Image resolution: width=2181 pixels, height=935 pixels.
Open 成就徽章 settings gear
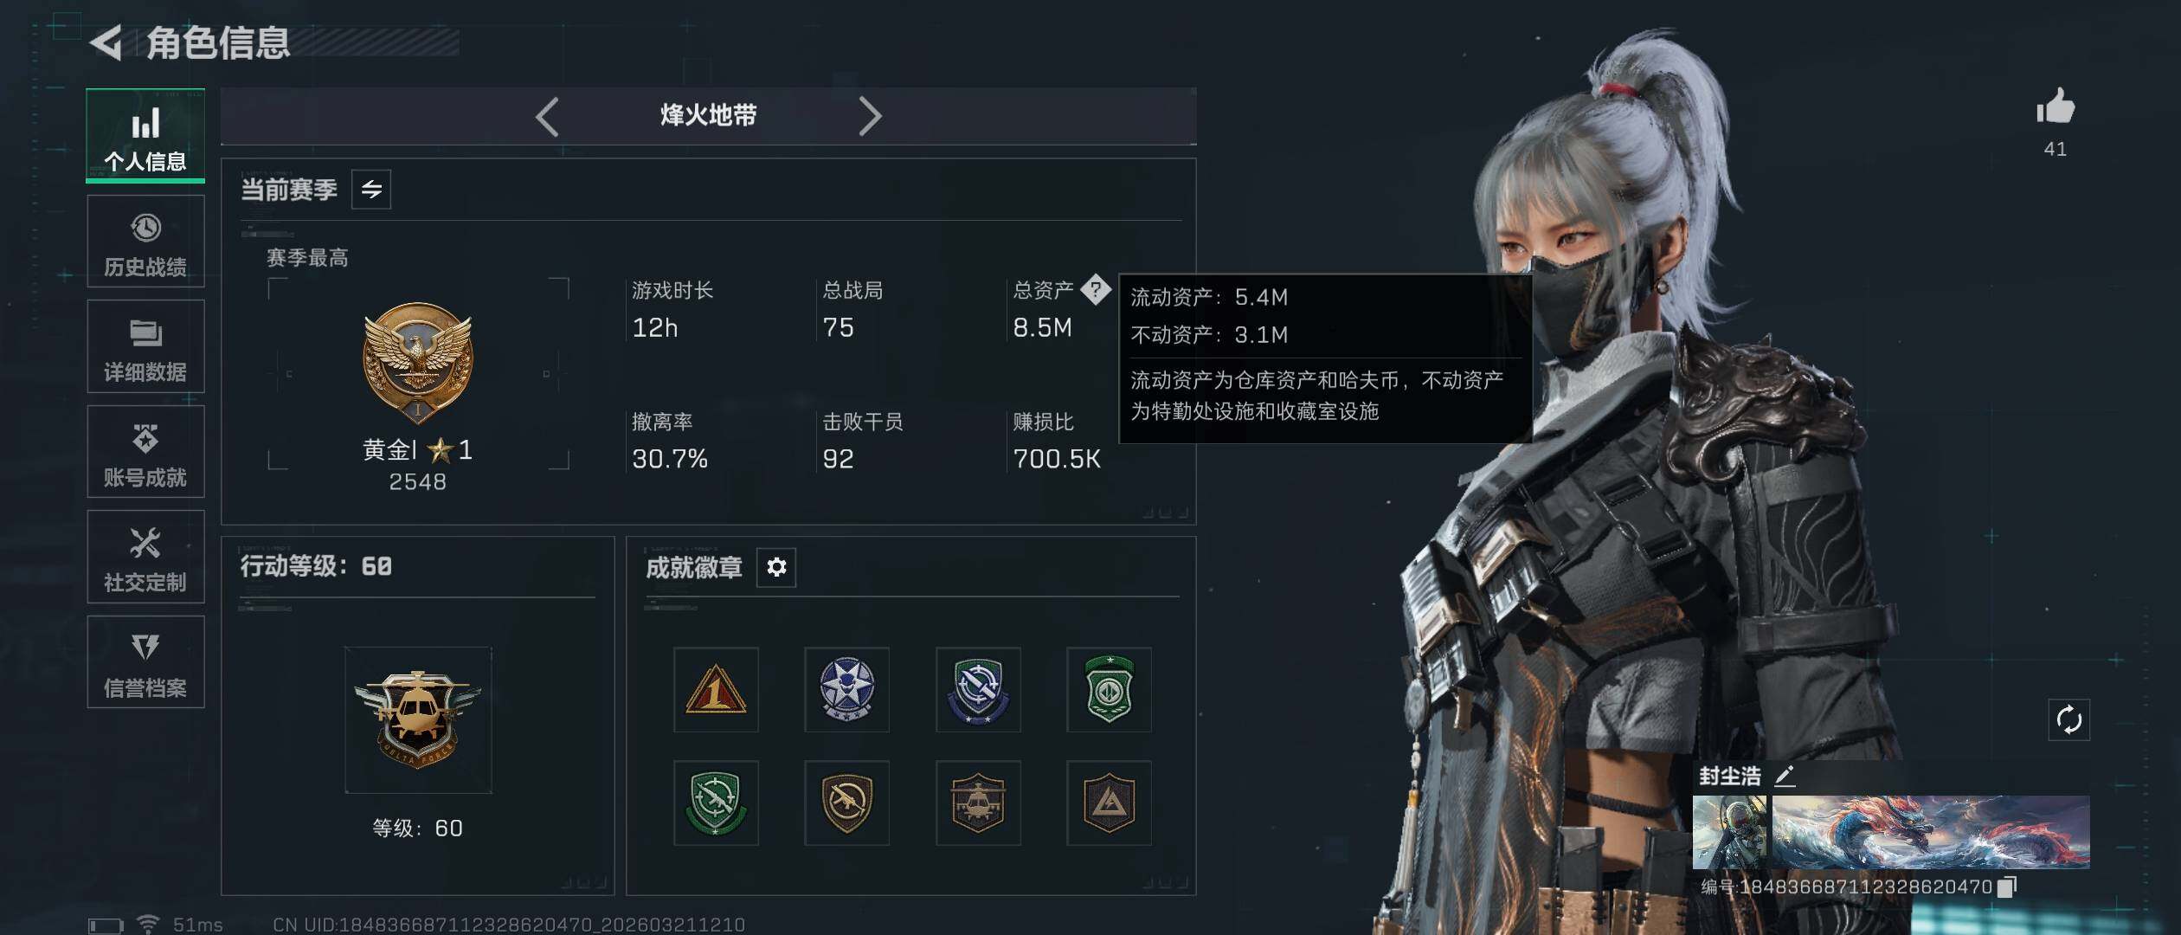coord(776,567)
